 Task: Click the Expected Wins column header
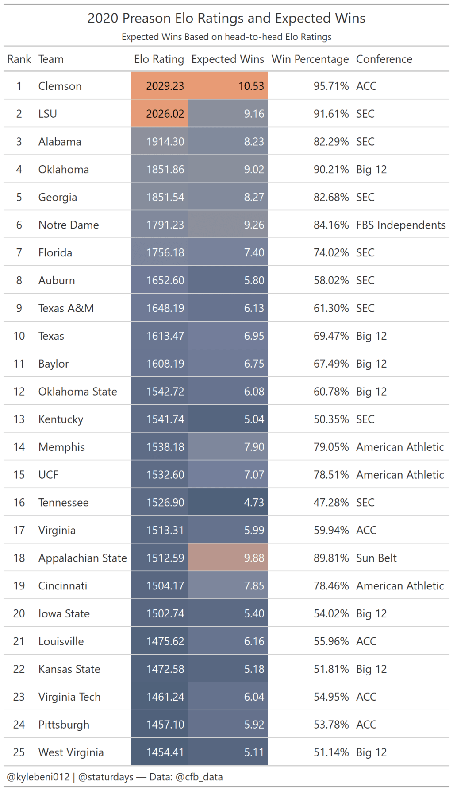pos(227,59)
